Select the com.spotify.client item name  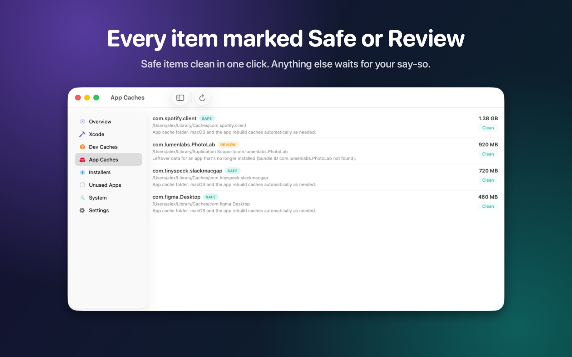point(174,119)
